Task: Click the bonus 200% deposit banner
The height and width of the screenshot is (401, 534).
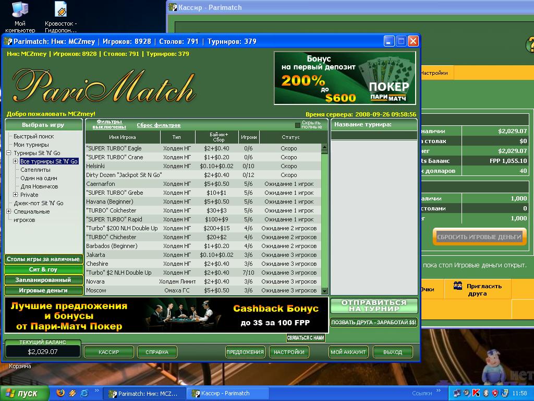Action: coord(345,78)
